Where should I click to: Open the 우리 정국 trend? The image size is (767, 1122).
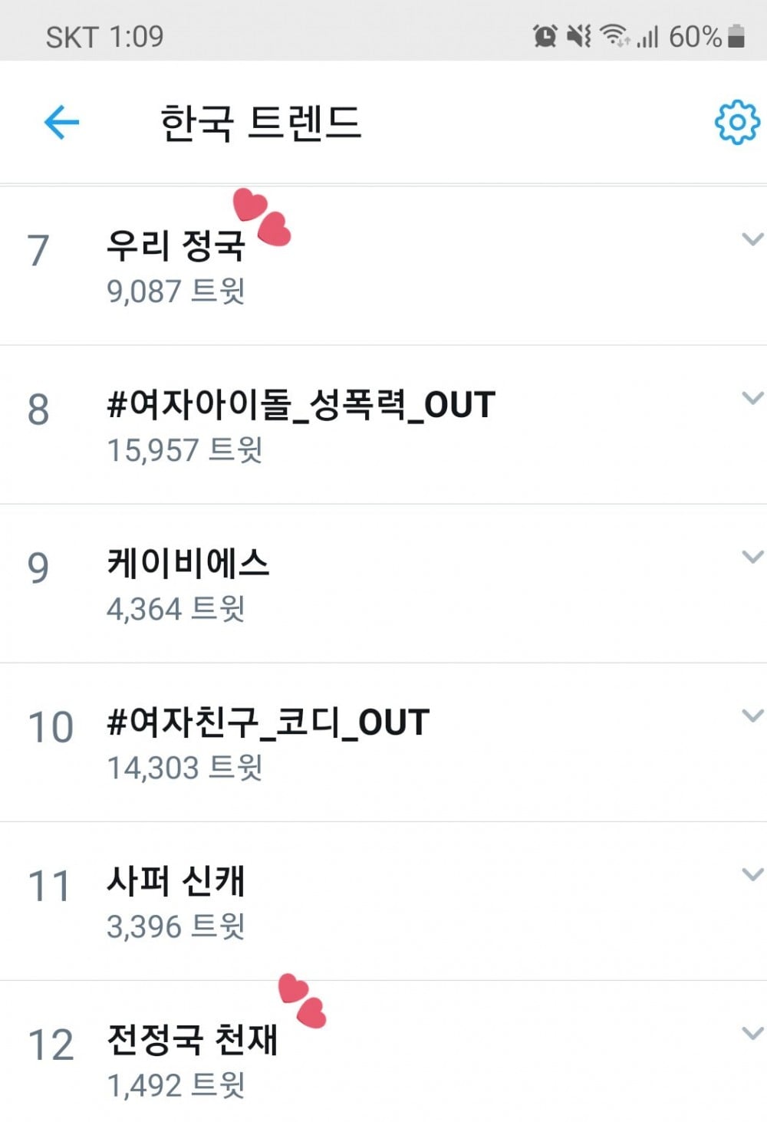[176, 245]
